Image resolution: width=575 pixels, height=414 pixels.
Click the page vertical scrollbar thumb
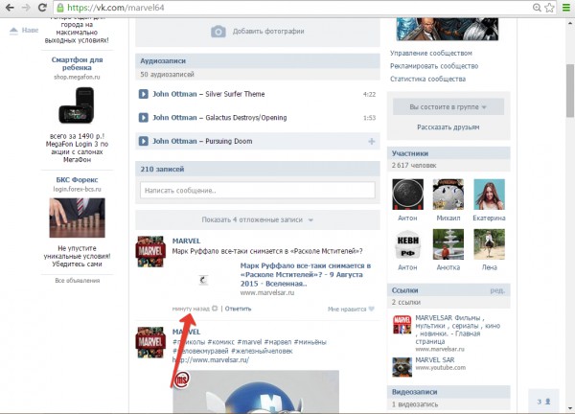570,91
